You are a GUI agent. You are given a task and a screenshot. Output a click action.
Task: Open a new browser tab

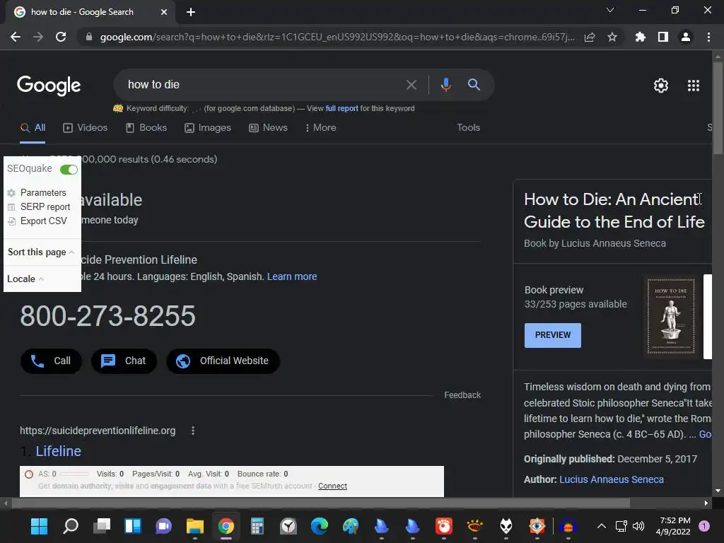(191, 12)
